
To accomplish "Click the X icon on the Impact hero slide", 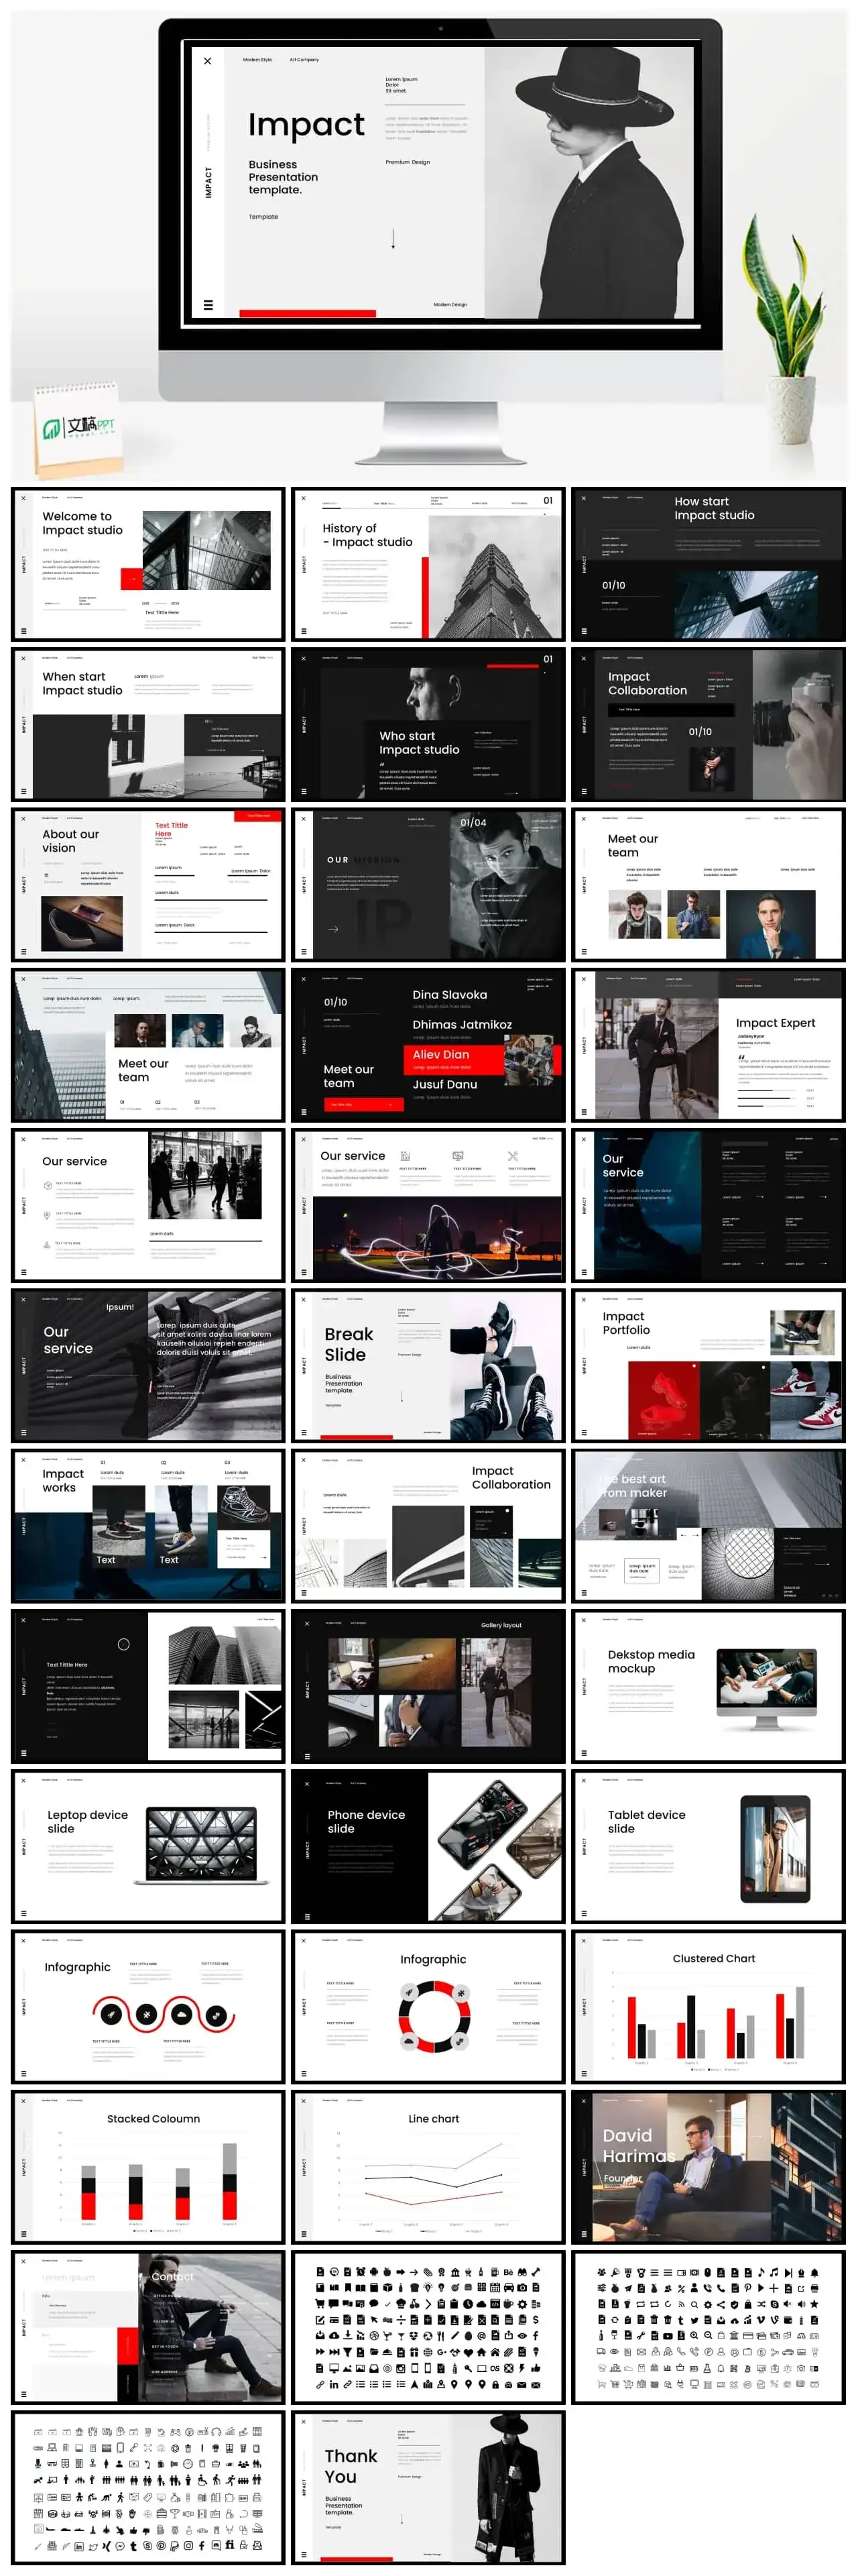I will (x=208, y=61).
